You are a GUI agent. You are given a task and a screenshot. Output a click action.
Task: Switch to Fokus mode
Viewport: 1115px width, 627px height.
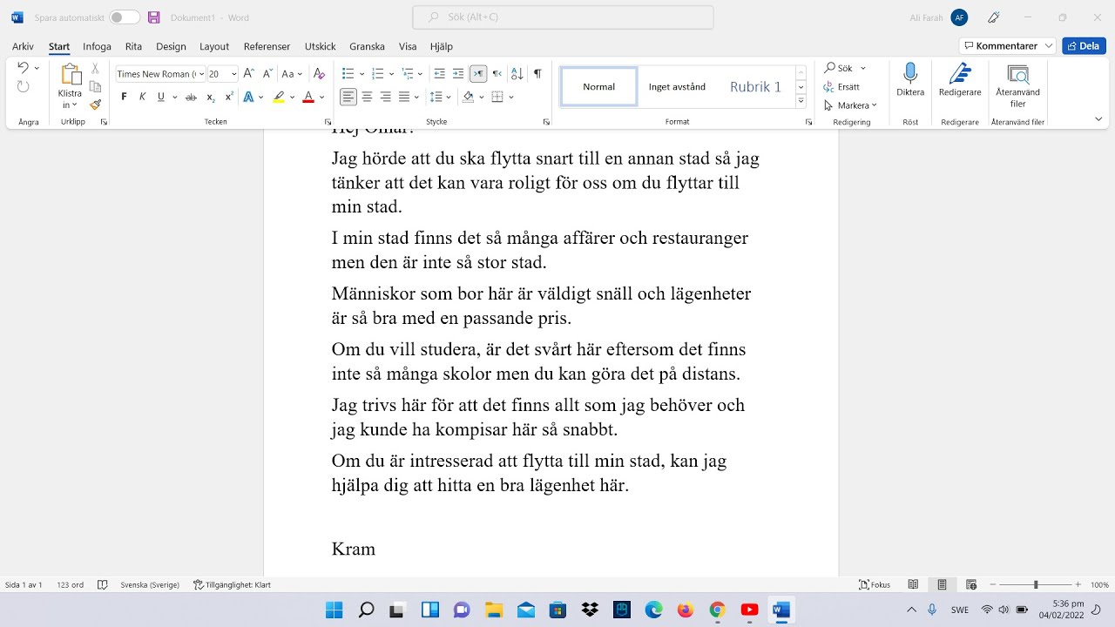(875, 585)
